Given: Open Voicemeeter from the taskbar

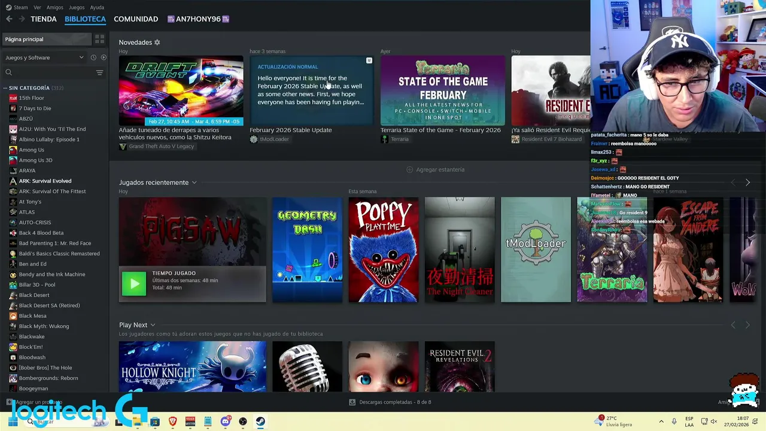Looking at the screenshot, I should tap(190, 421).
